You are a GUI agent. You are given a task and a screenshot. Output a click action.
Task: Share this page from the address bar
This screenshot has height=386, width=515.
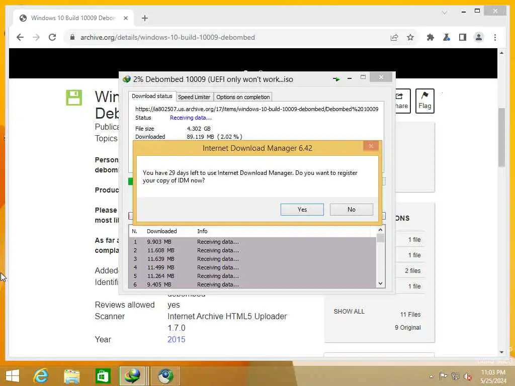pyautogui.click(x=394, y=37)
